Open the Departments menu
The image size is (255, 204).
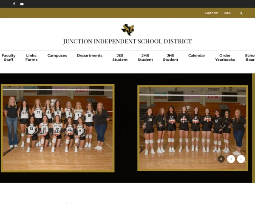coord(90,56)
